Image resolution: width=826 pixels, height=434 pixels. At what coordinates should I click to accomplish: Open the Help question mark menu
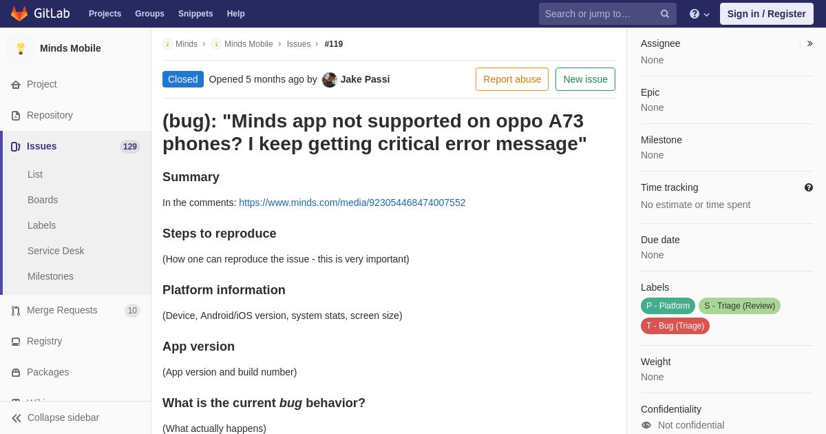point(699,14)
